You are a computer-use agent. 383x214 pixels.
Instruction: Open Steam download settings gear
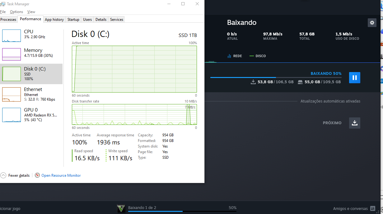(372, 23)
